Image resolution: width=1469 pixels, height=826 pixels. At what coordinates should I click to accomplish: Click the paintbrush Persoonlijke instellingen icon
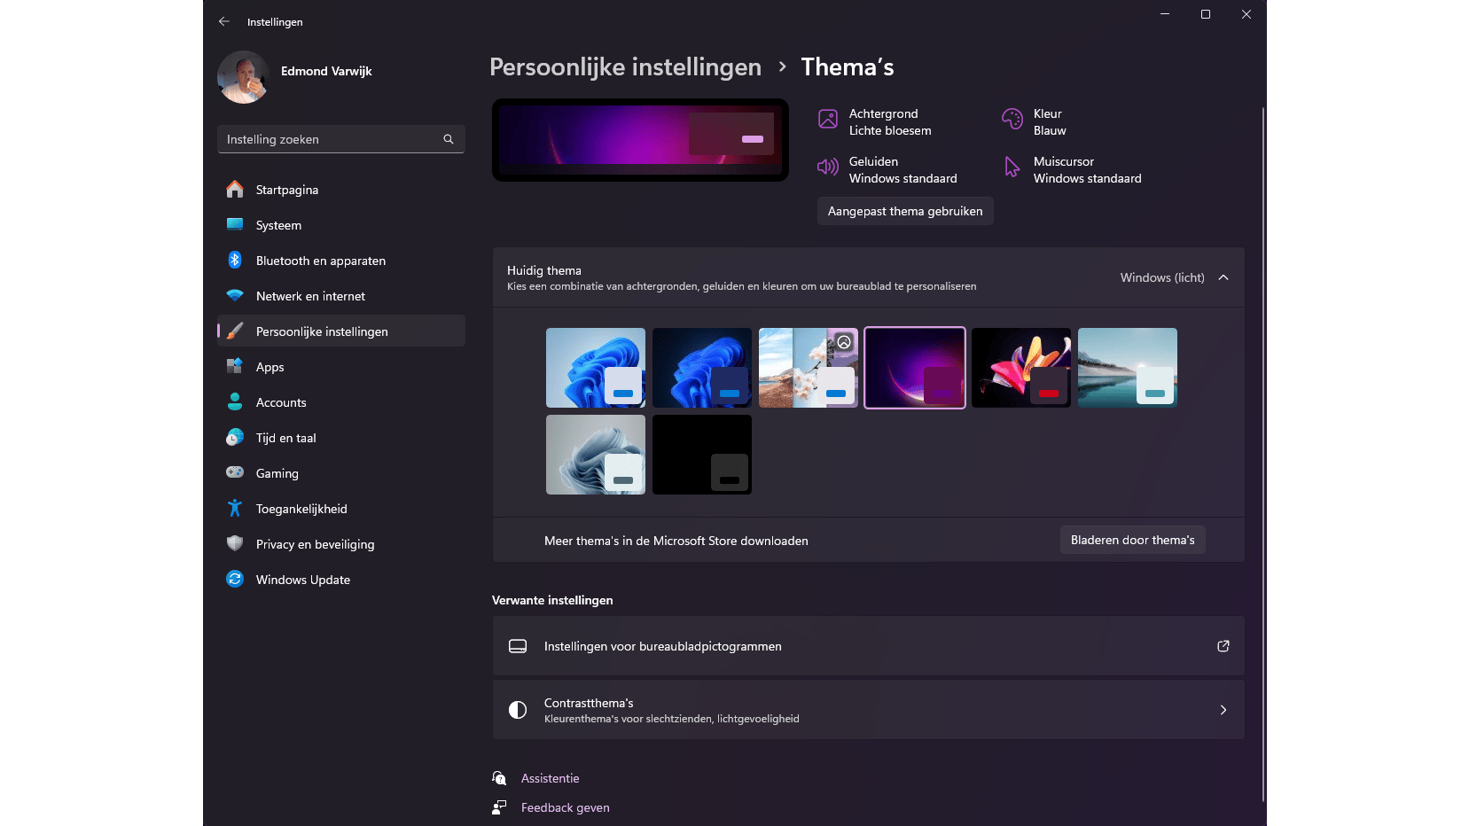coord(235,331)
